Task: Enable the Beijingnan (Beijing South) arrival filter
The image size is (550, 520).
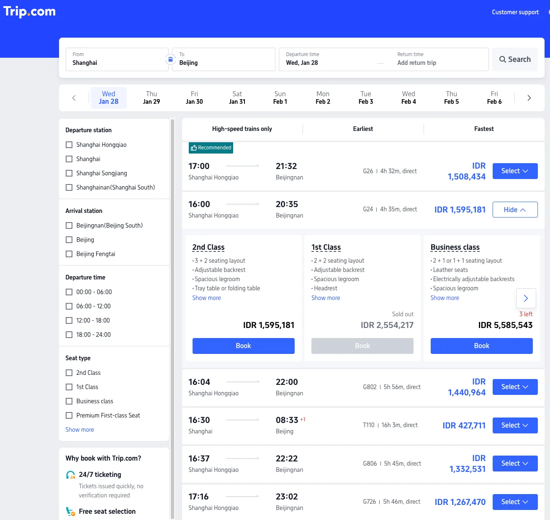Action: pyautogui.click(x=69, y=225)
